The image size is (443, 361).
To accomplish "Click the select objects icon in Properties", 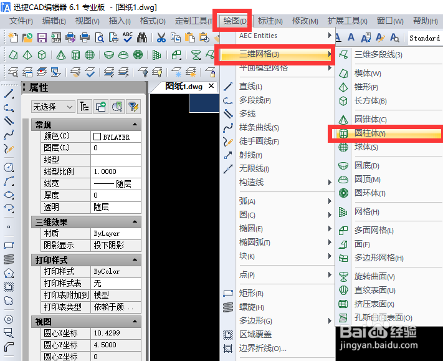I will (117, 107).
